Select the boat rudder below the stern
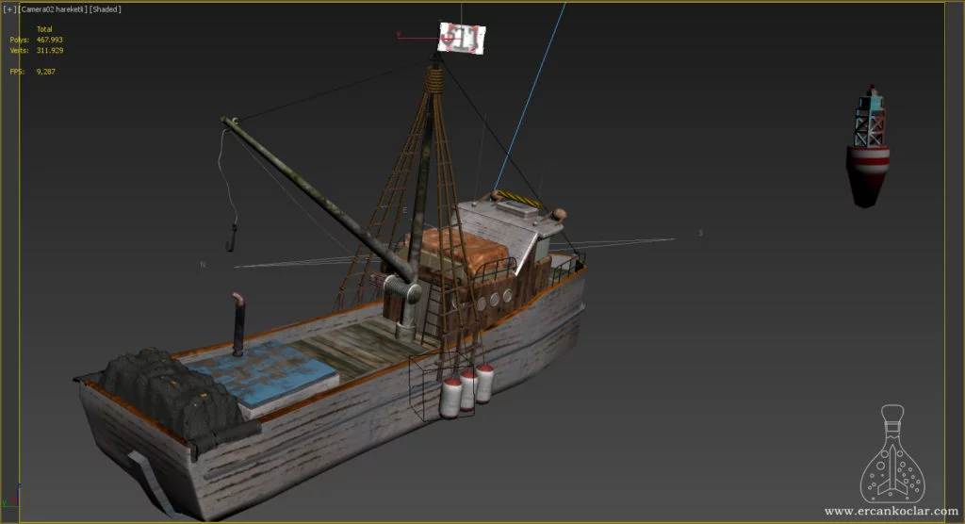This screenshot has height=524, width=965. [x=151, y=484]
